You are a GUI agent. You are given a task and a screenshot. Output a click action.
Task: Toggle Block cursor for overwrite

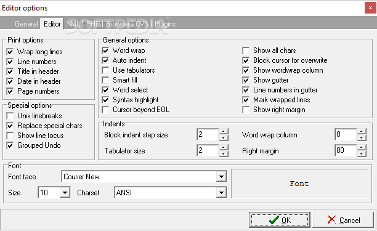pos(246,60)
